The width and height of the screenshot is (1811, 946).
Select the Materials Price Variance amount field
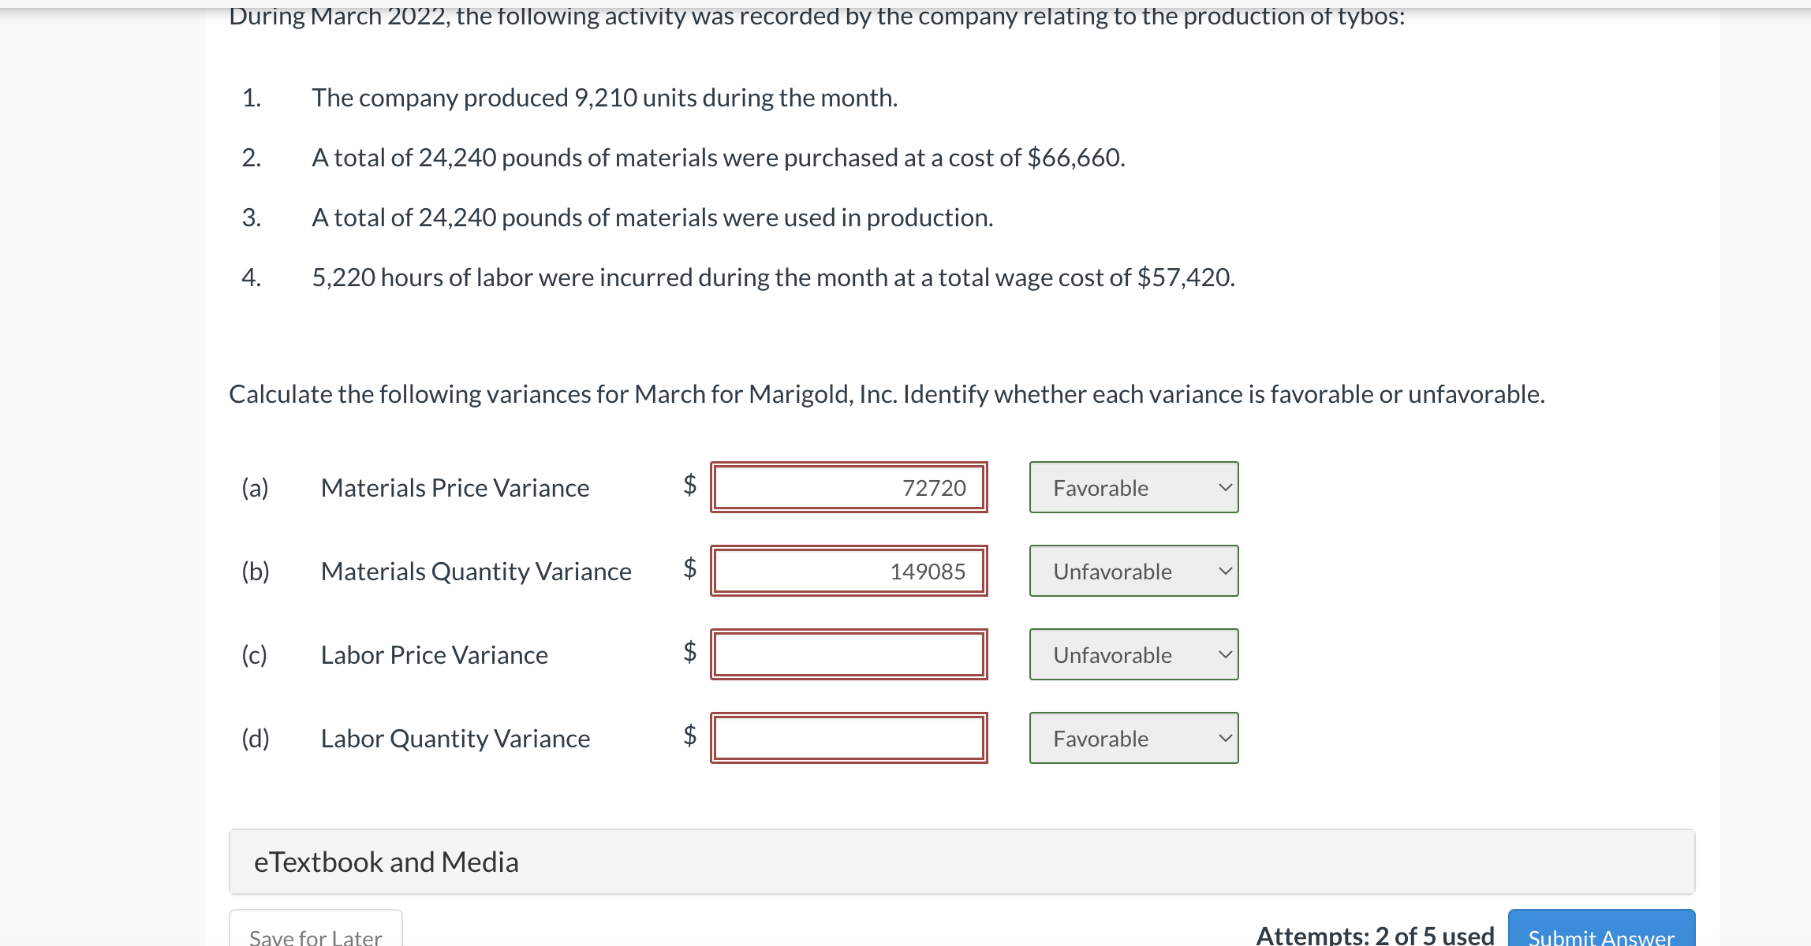(x=848, y=487)
